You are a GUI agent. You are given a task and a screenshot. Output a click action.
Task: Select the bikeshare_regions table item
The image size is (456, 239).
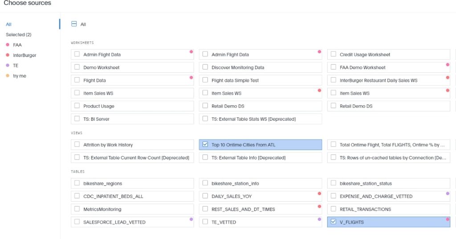pos(102,183)
